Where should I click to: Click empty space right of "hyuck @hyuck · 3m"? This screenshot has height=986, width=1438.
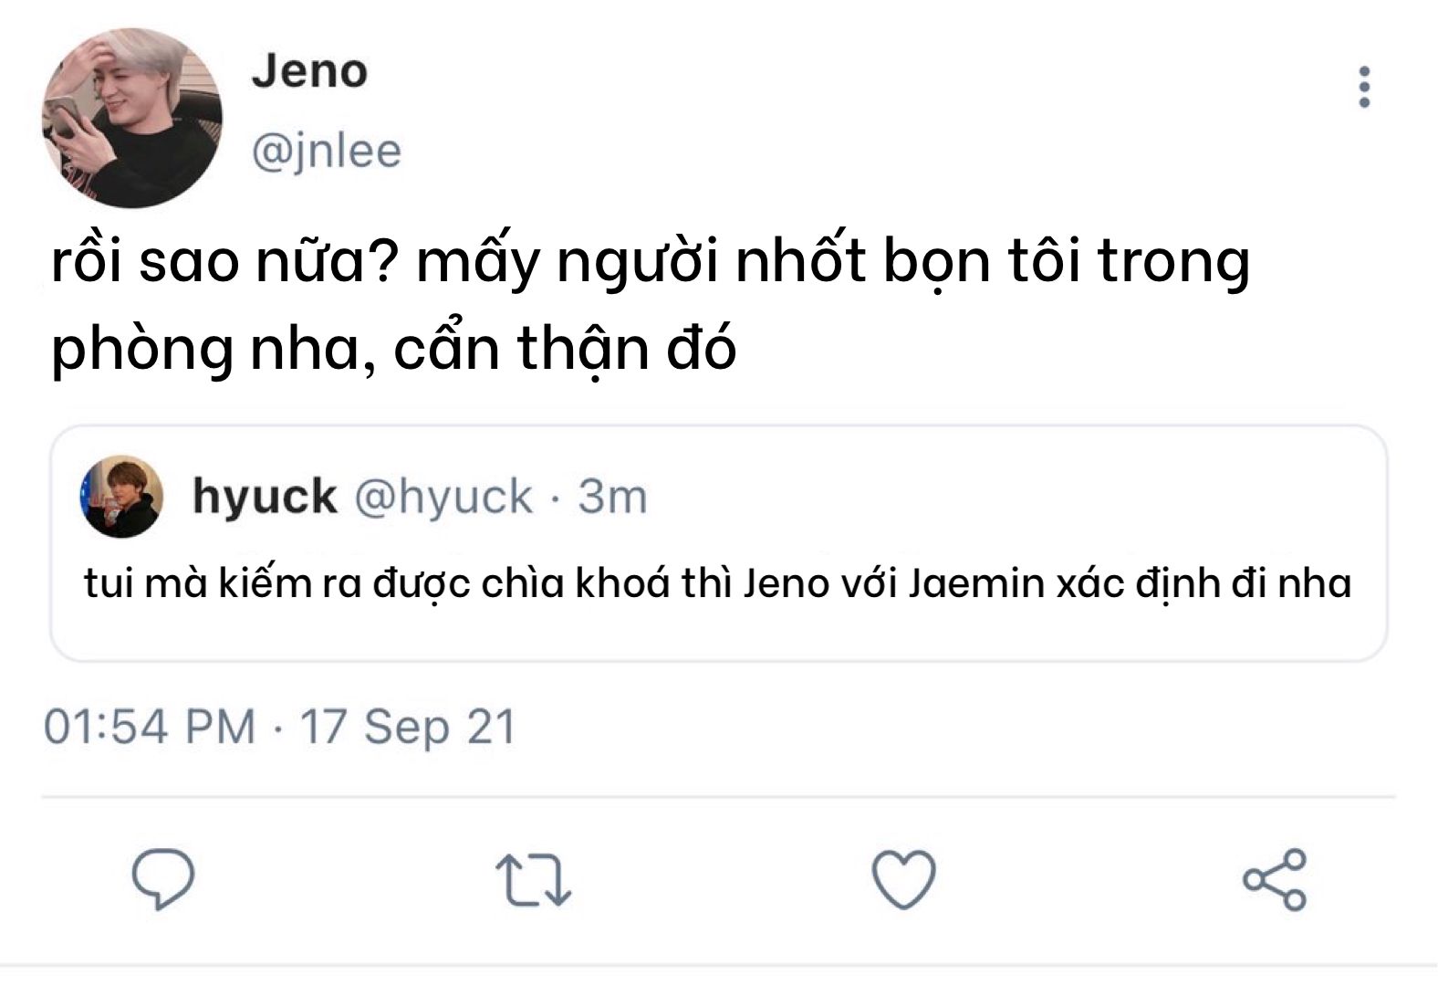[1004, 497]
